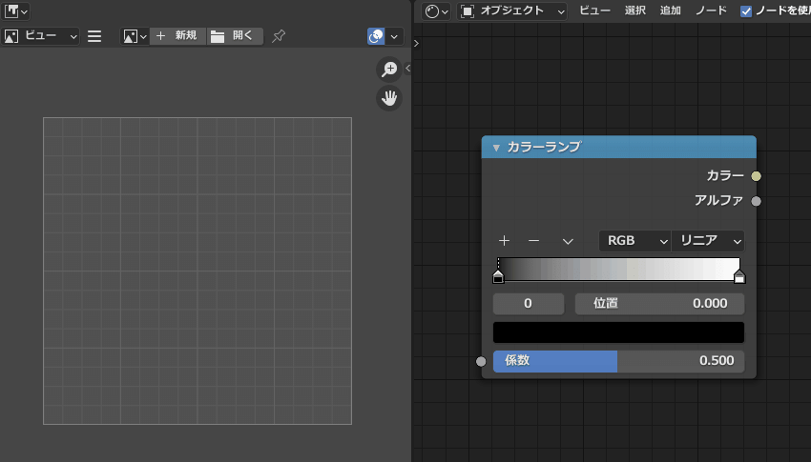Open the 追加 menu in node editor
The image size is (811, 462).
[x=671, y=11]
